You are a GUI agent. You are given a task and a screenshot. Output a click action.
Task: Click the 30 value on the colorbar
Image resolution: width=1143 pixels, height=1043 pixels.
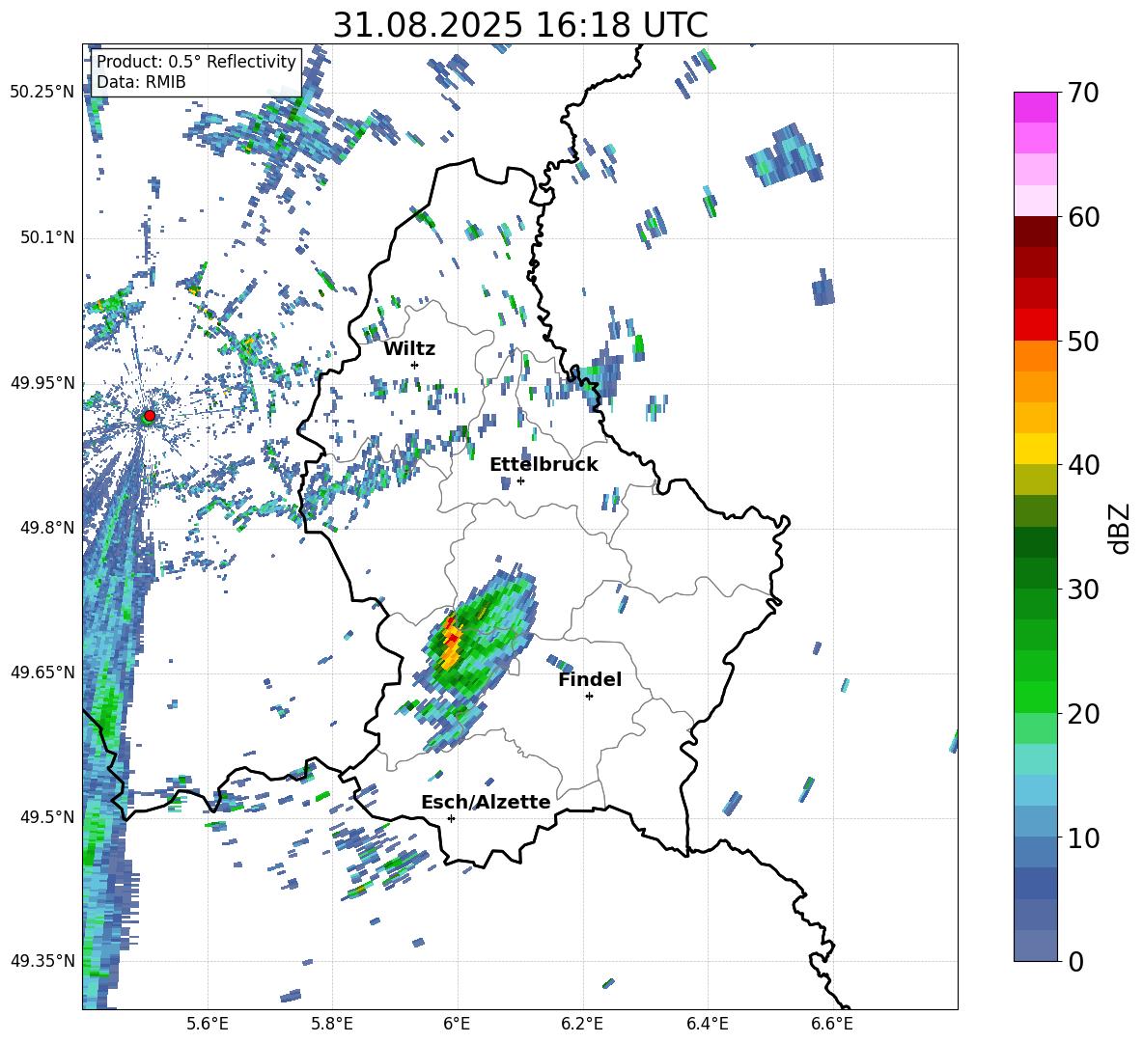pyautogui.click(x=1082, y=590)
